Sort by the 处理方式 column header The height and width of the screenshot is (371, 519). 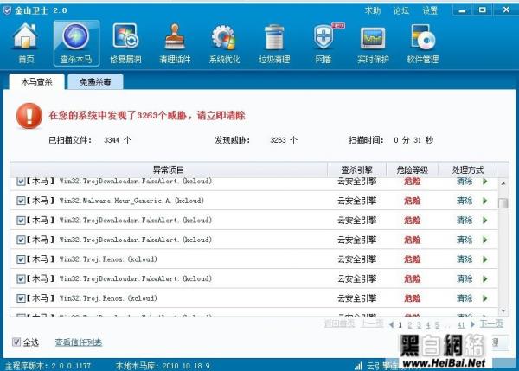(x=468, y=170)
